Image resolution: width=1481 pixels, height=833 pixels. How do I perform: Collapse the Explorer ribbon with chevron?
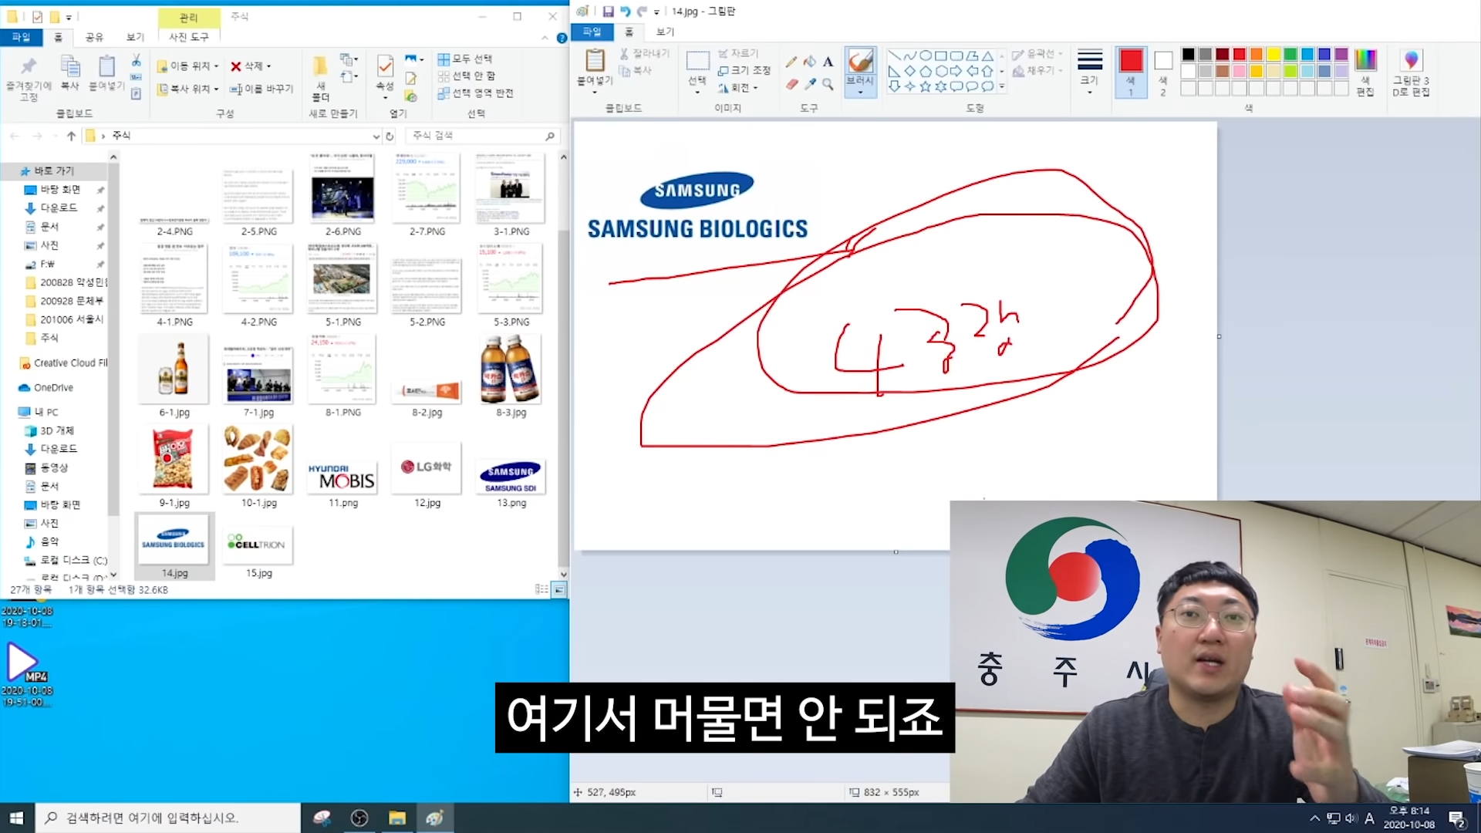545,38
